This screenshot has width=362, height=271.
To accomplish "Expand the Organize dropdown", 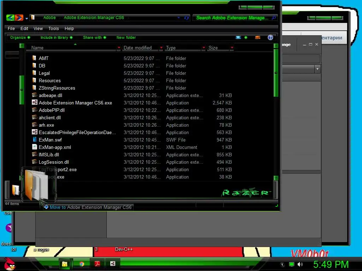I will click(x=20, y=37).
